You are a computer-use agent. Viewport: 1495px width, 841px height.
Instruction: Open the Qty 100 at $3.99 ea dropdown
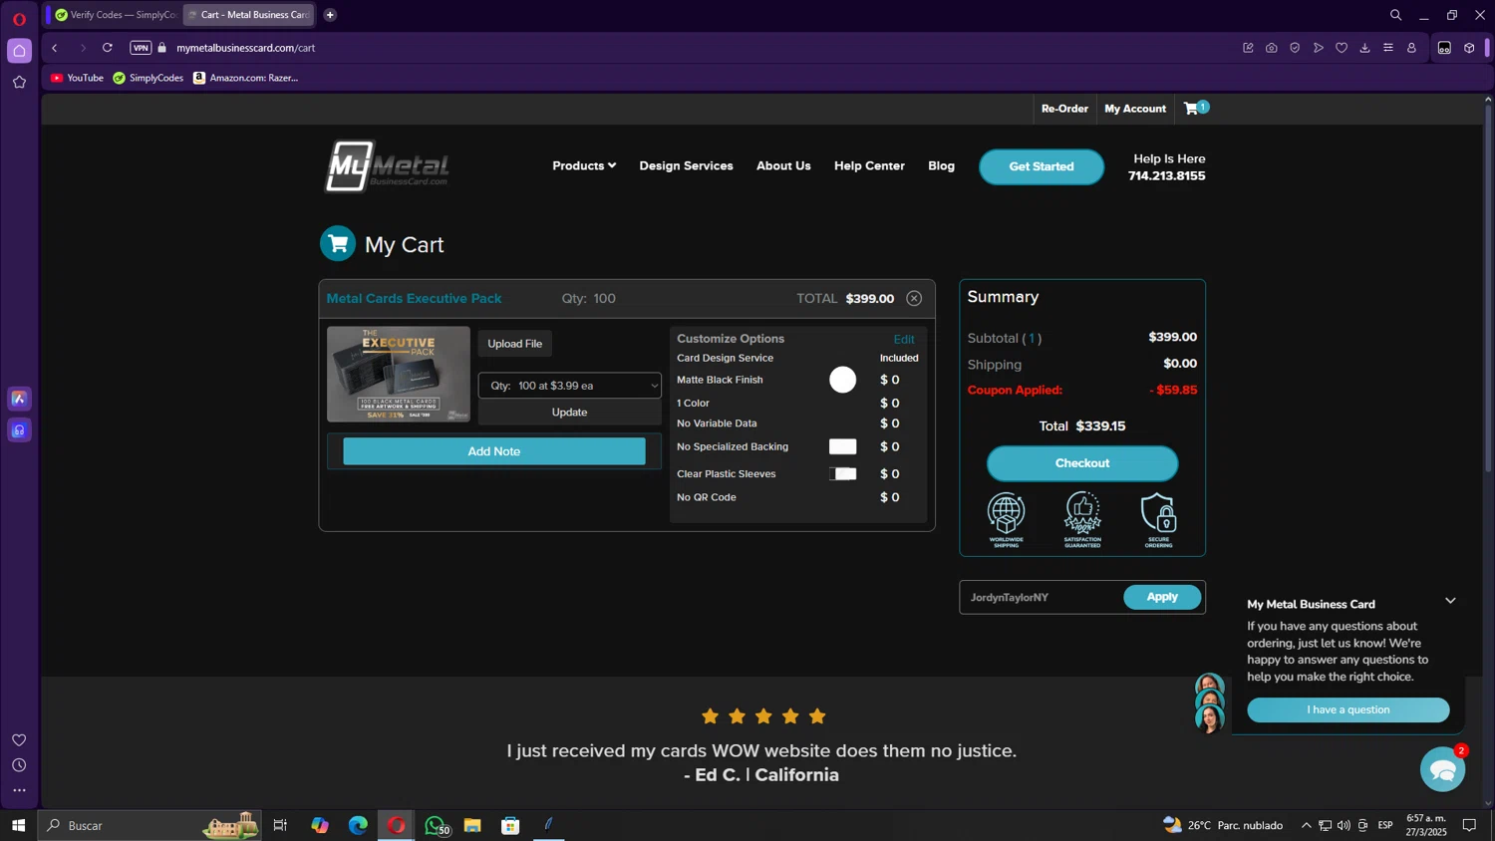coord(570,386)
